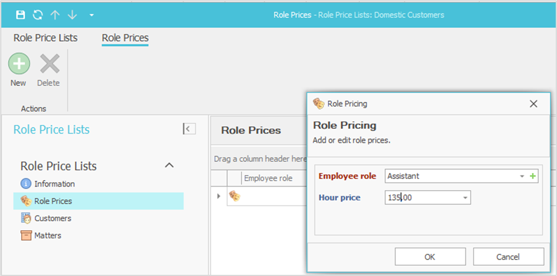The height and width of the screenshot is (276, 557).
Task: Select Role Prices in the sidebar
Action: (53, 201)
